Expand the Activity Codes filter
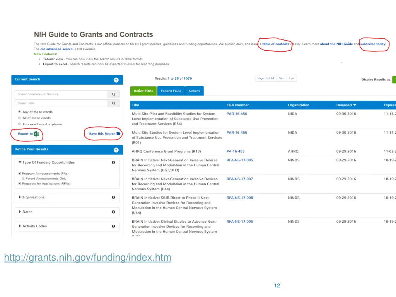Image resolution: width=396 pixels, height=297 pixels. (x=20, y=226)
